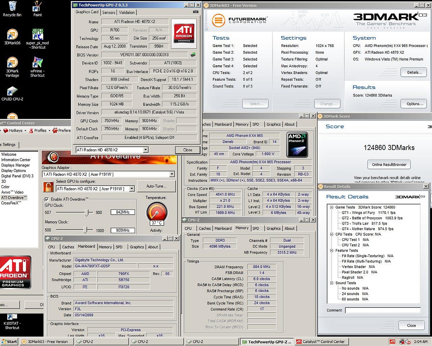The image size is (432, 346).
Task: Select the GT4 - Mother Nature result row
Action: click(x=368, y=229)
